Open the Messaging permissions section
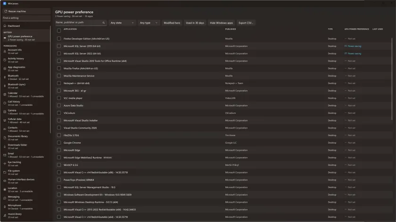The height and width of the screenshot is (222, 396). coord(25,198)
